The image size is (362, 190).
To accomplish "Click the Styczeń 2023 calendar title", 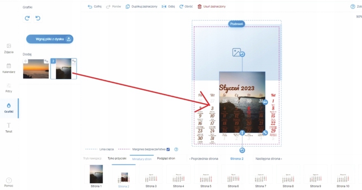I will coord(237,88).
